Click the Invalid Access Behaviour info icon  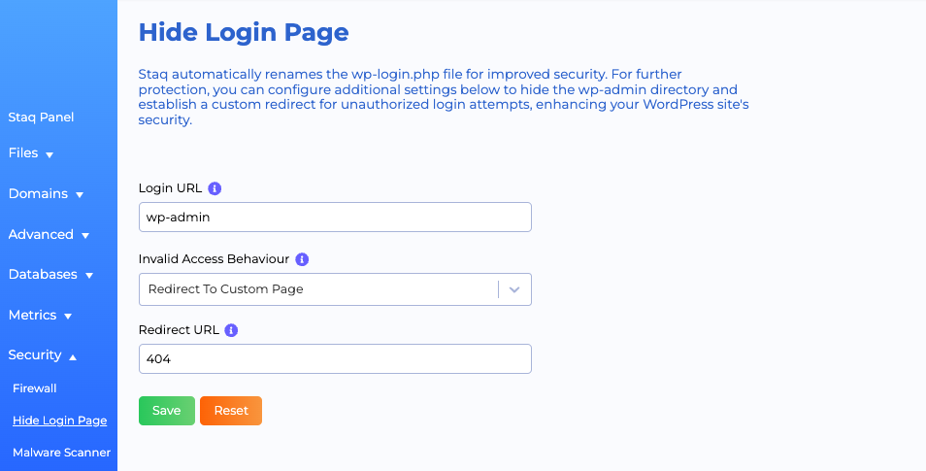(302, 260)
